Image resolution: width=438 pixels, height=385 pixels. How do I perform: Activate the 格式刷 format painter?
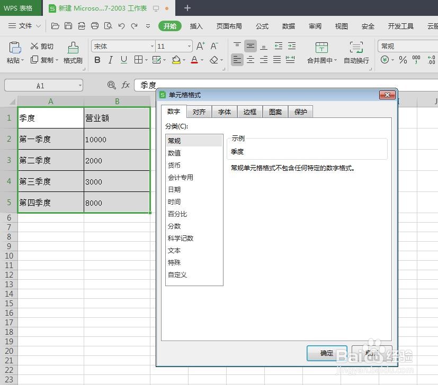[x=73, y=53]
